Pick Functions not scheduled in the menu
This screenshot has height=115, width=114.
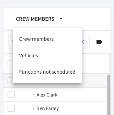point(47,72)
